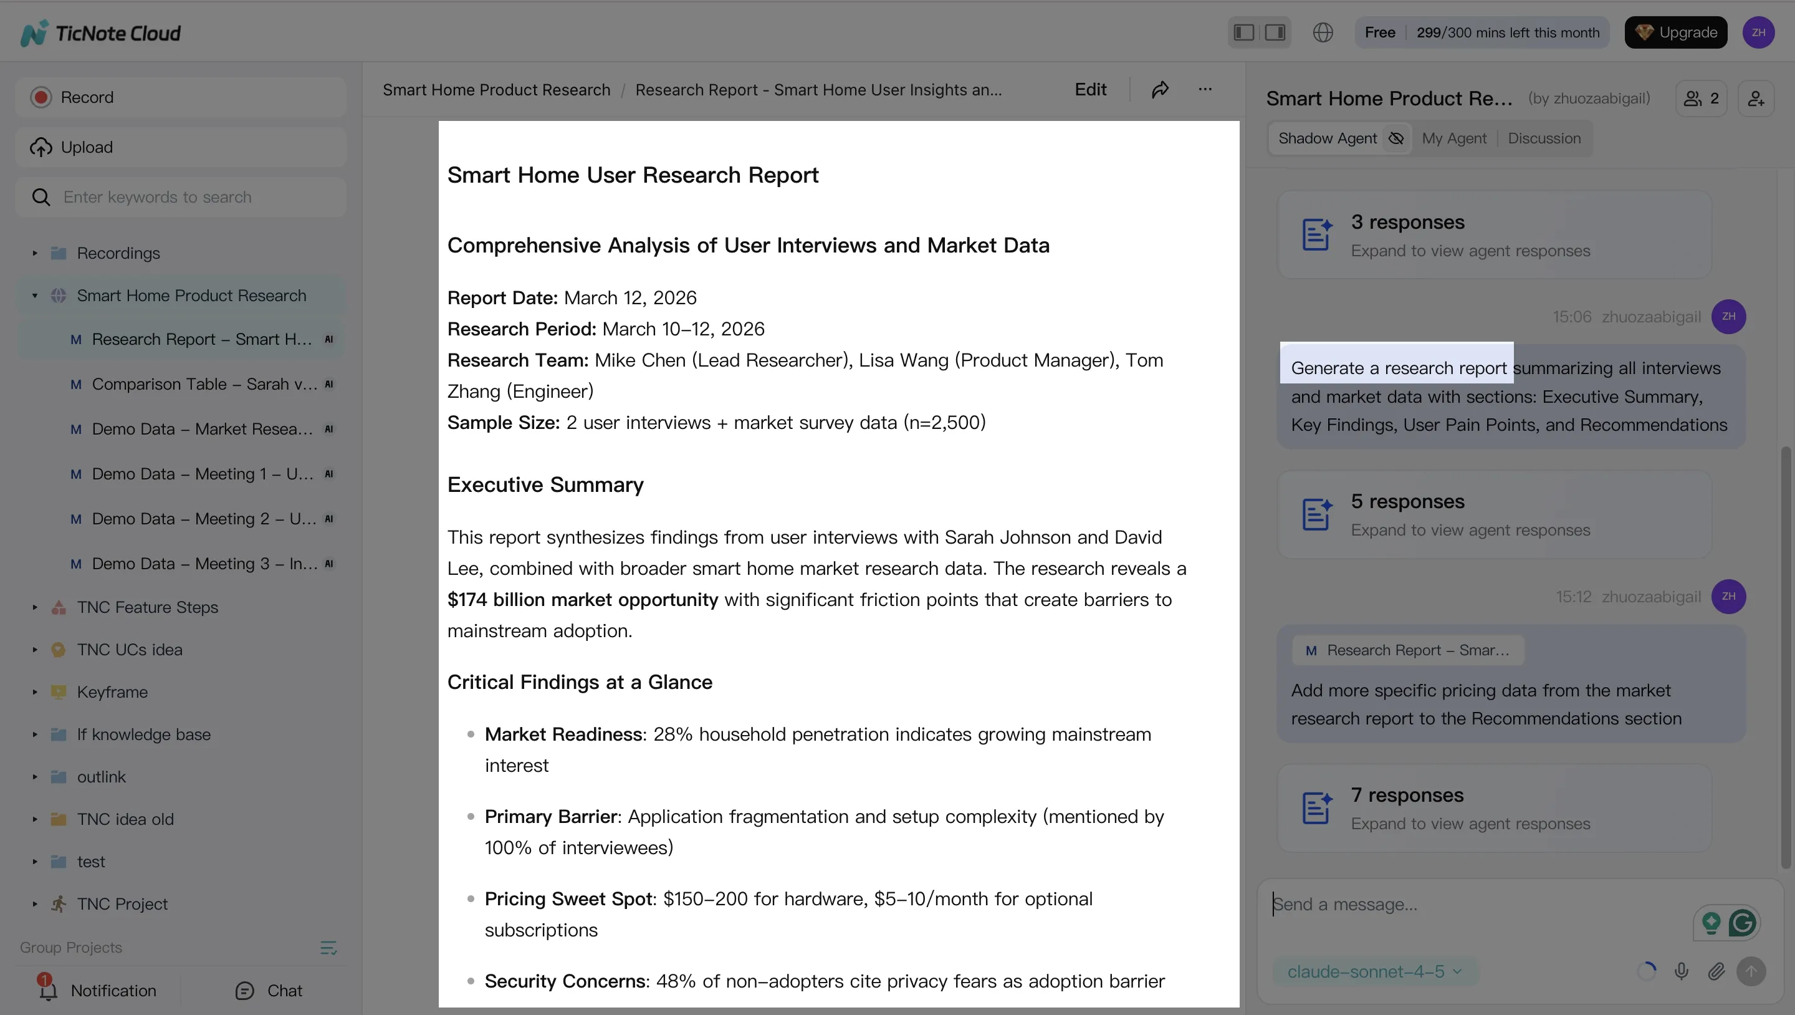
Task: Click the paperclip attachment icon
Action: (1717, 971)
